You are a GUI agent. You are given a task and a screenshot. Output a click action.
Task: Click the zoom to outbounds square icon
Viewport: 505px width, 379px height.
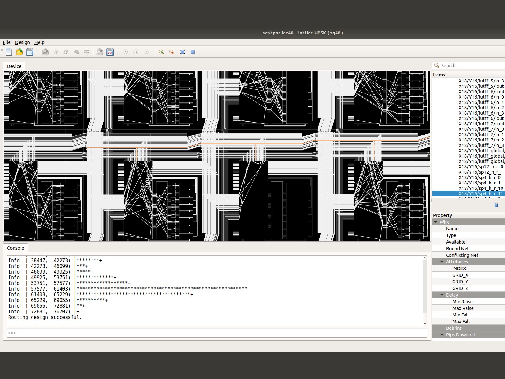point(193,52)
